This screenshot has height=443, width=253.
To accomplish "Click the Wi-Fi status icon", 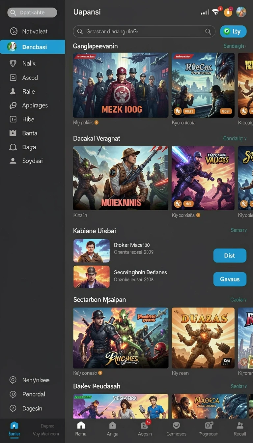I will [x=216, y=12].
